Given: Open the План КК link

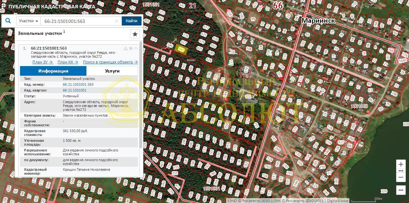Looking at the screenshot, I should tap(68, 62).
